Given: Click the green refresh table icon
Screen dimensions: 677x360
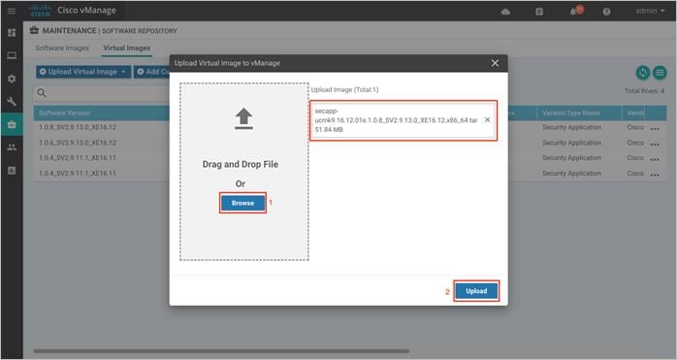Looking at the screenshot, I should 643,73.
